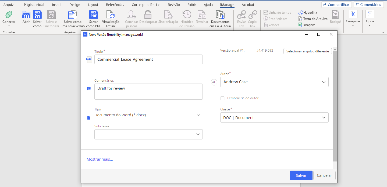Click the Texto do Arquivo option
Screen dimensions: 387x187
(313, 19)
